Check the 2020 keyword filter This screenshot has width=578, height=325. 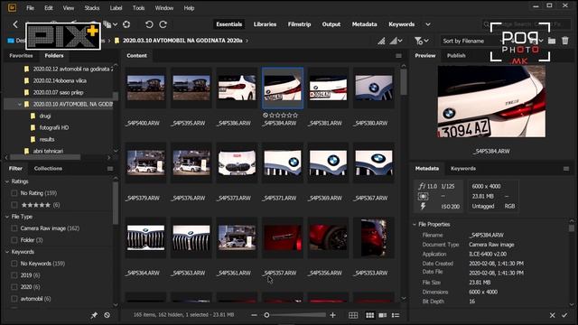coord(14,287)
